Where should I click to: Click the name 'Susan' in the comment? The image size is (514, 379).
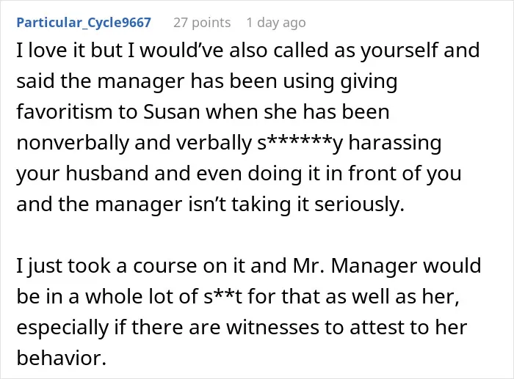click(171, 111)
